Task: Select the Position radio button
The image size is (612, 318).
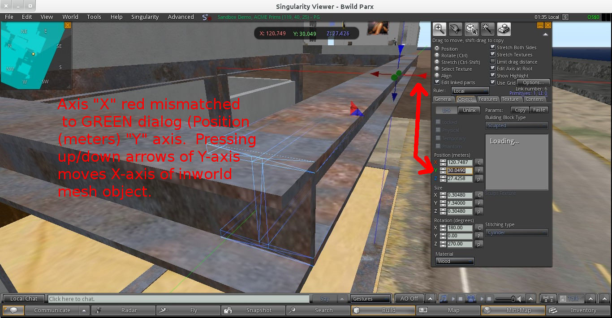Action: point(437,48)
